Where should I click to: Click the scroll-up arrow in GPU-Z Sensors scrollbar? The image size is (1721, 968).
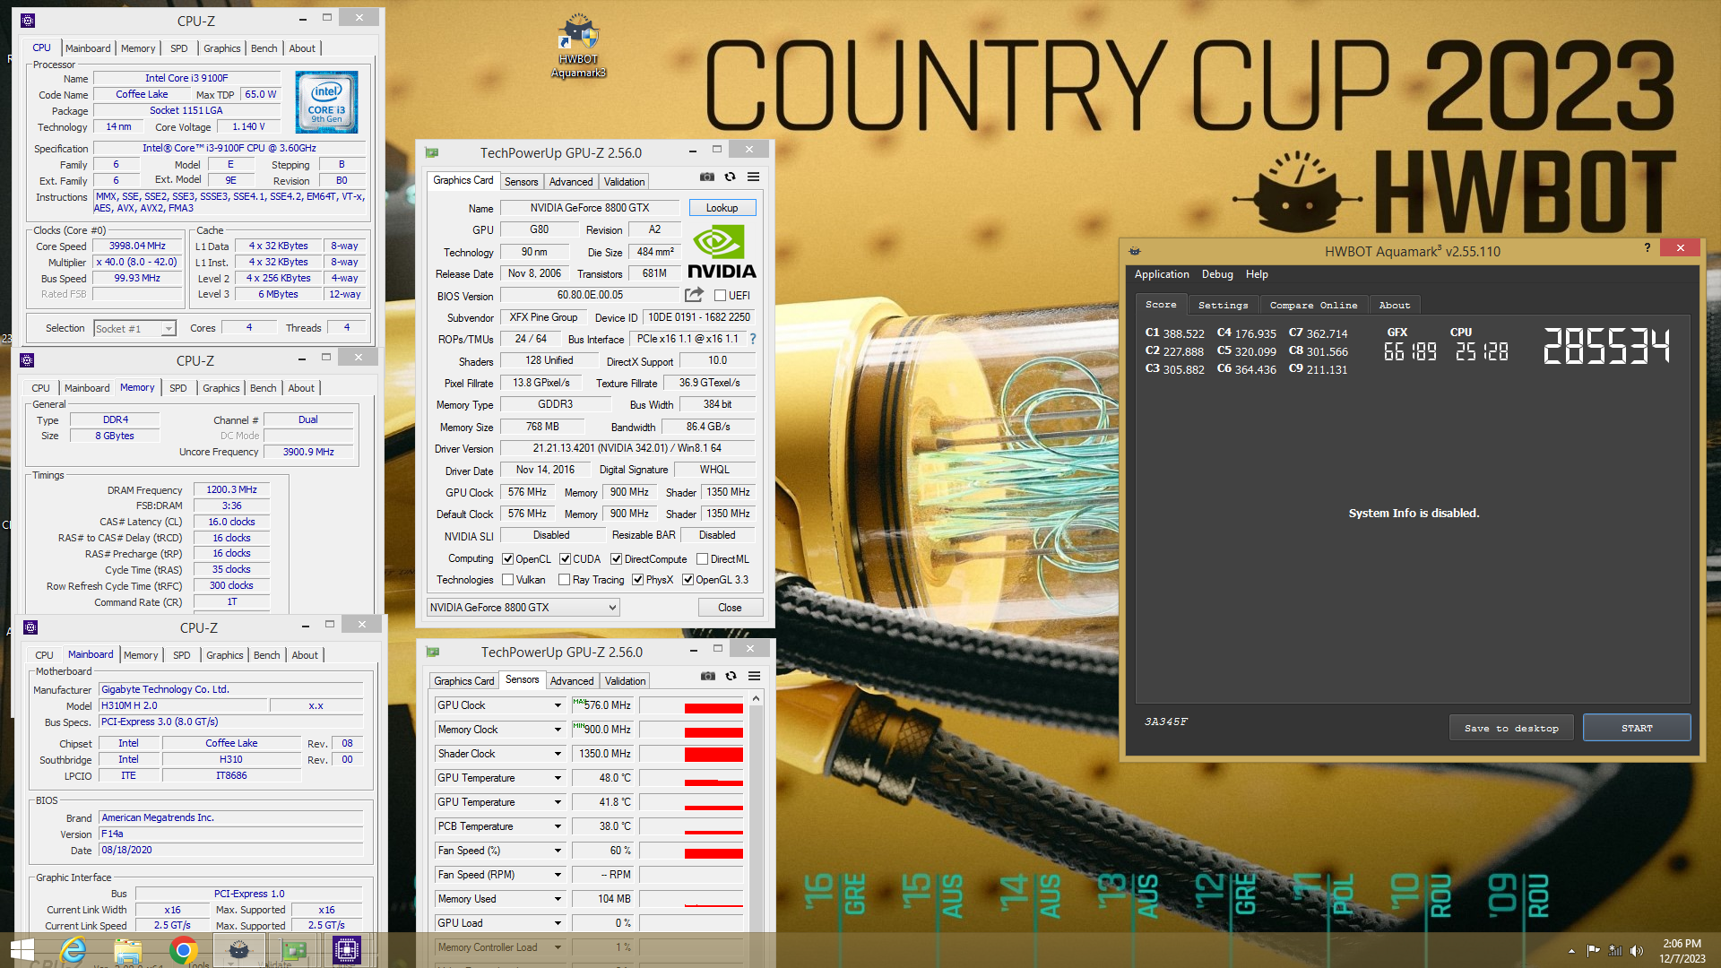click(x=757, y=698)
